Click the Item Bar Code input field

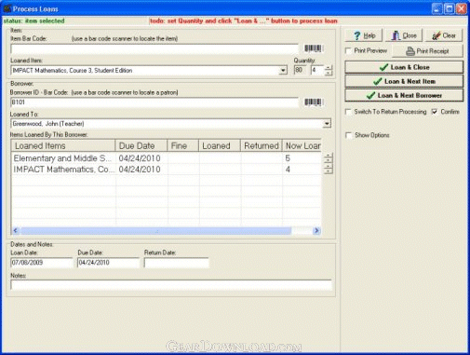[154, 48]
